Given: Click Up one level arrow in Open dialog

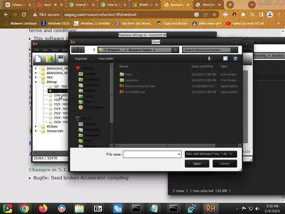Looking at the screenshot, I should tap(94, 50).
